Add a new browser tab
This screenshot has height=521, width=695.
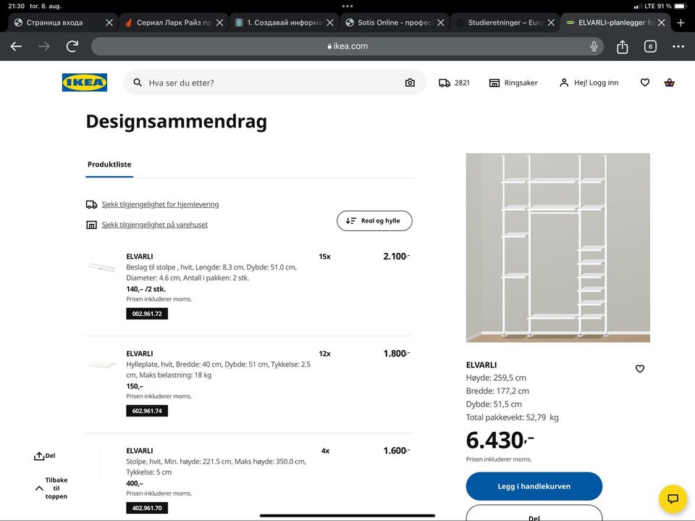coord(681,22)
